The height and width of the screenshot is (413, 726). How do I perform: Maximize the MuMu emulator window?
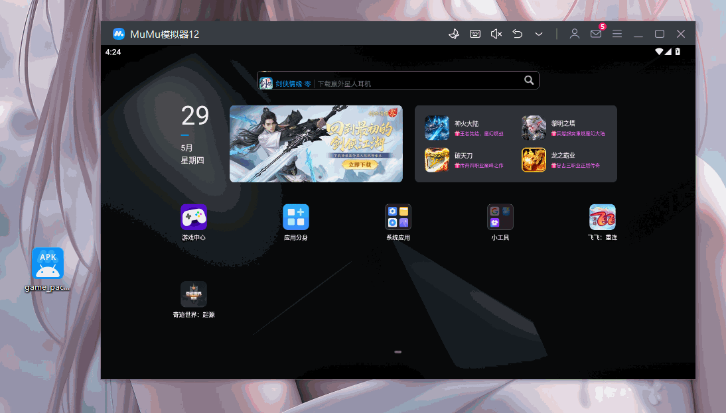(660, 34)
